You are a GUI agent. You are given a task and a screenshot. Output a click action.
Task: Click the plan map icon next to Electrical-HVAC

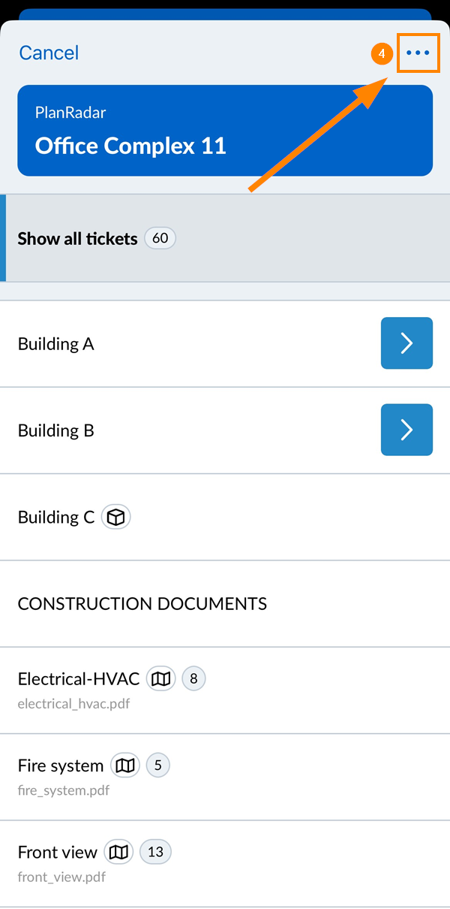(x=160, y=679)
